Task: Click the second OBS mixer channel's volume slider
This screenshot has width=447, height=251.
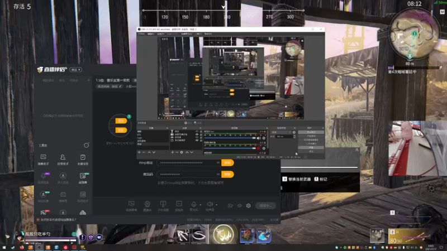Action: click(x=230, y=148)
